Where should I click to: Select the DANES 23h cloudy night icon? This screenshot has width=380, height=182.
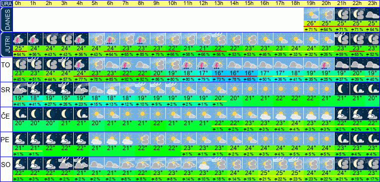372,14
